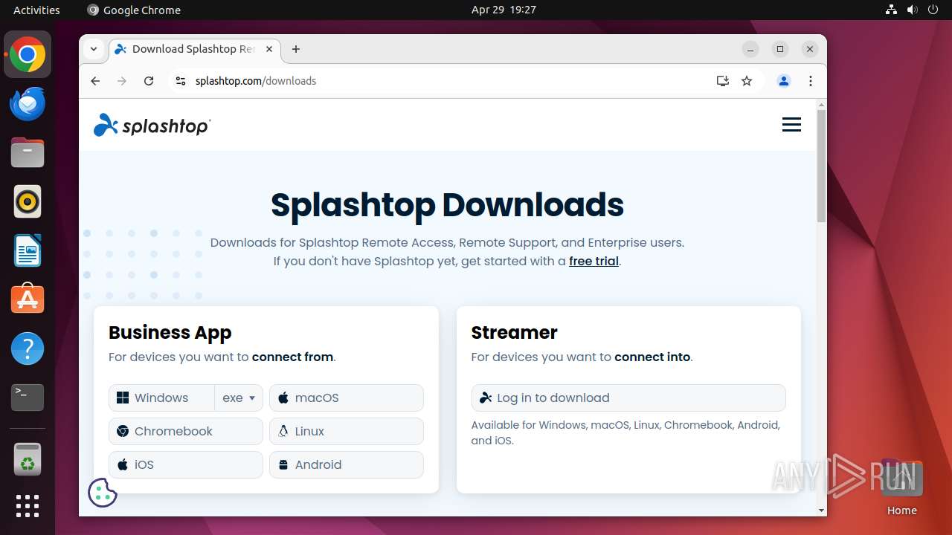Open the Trash icon in dock
952x535 pixels.
28,459
